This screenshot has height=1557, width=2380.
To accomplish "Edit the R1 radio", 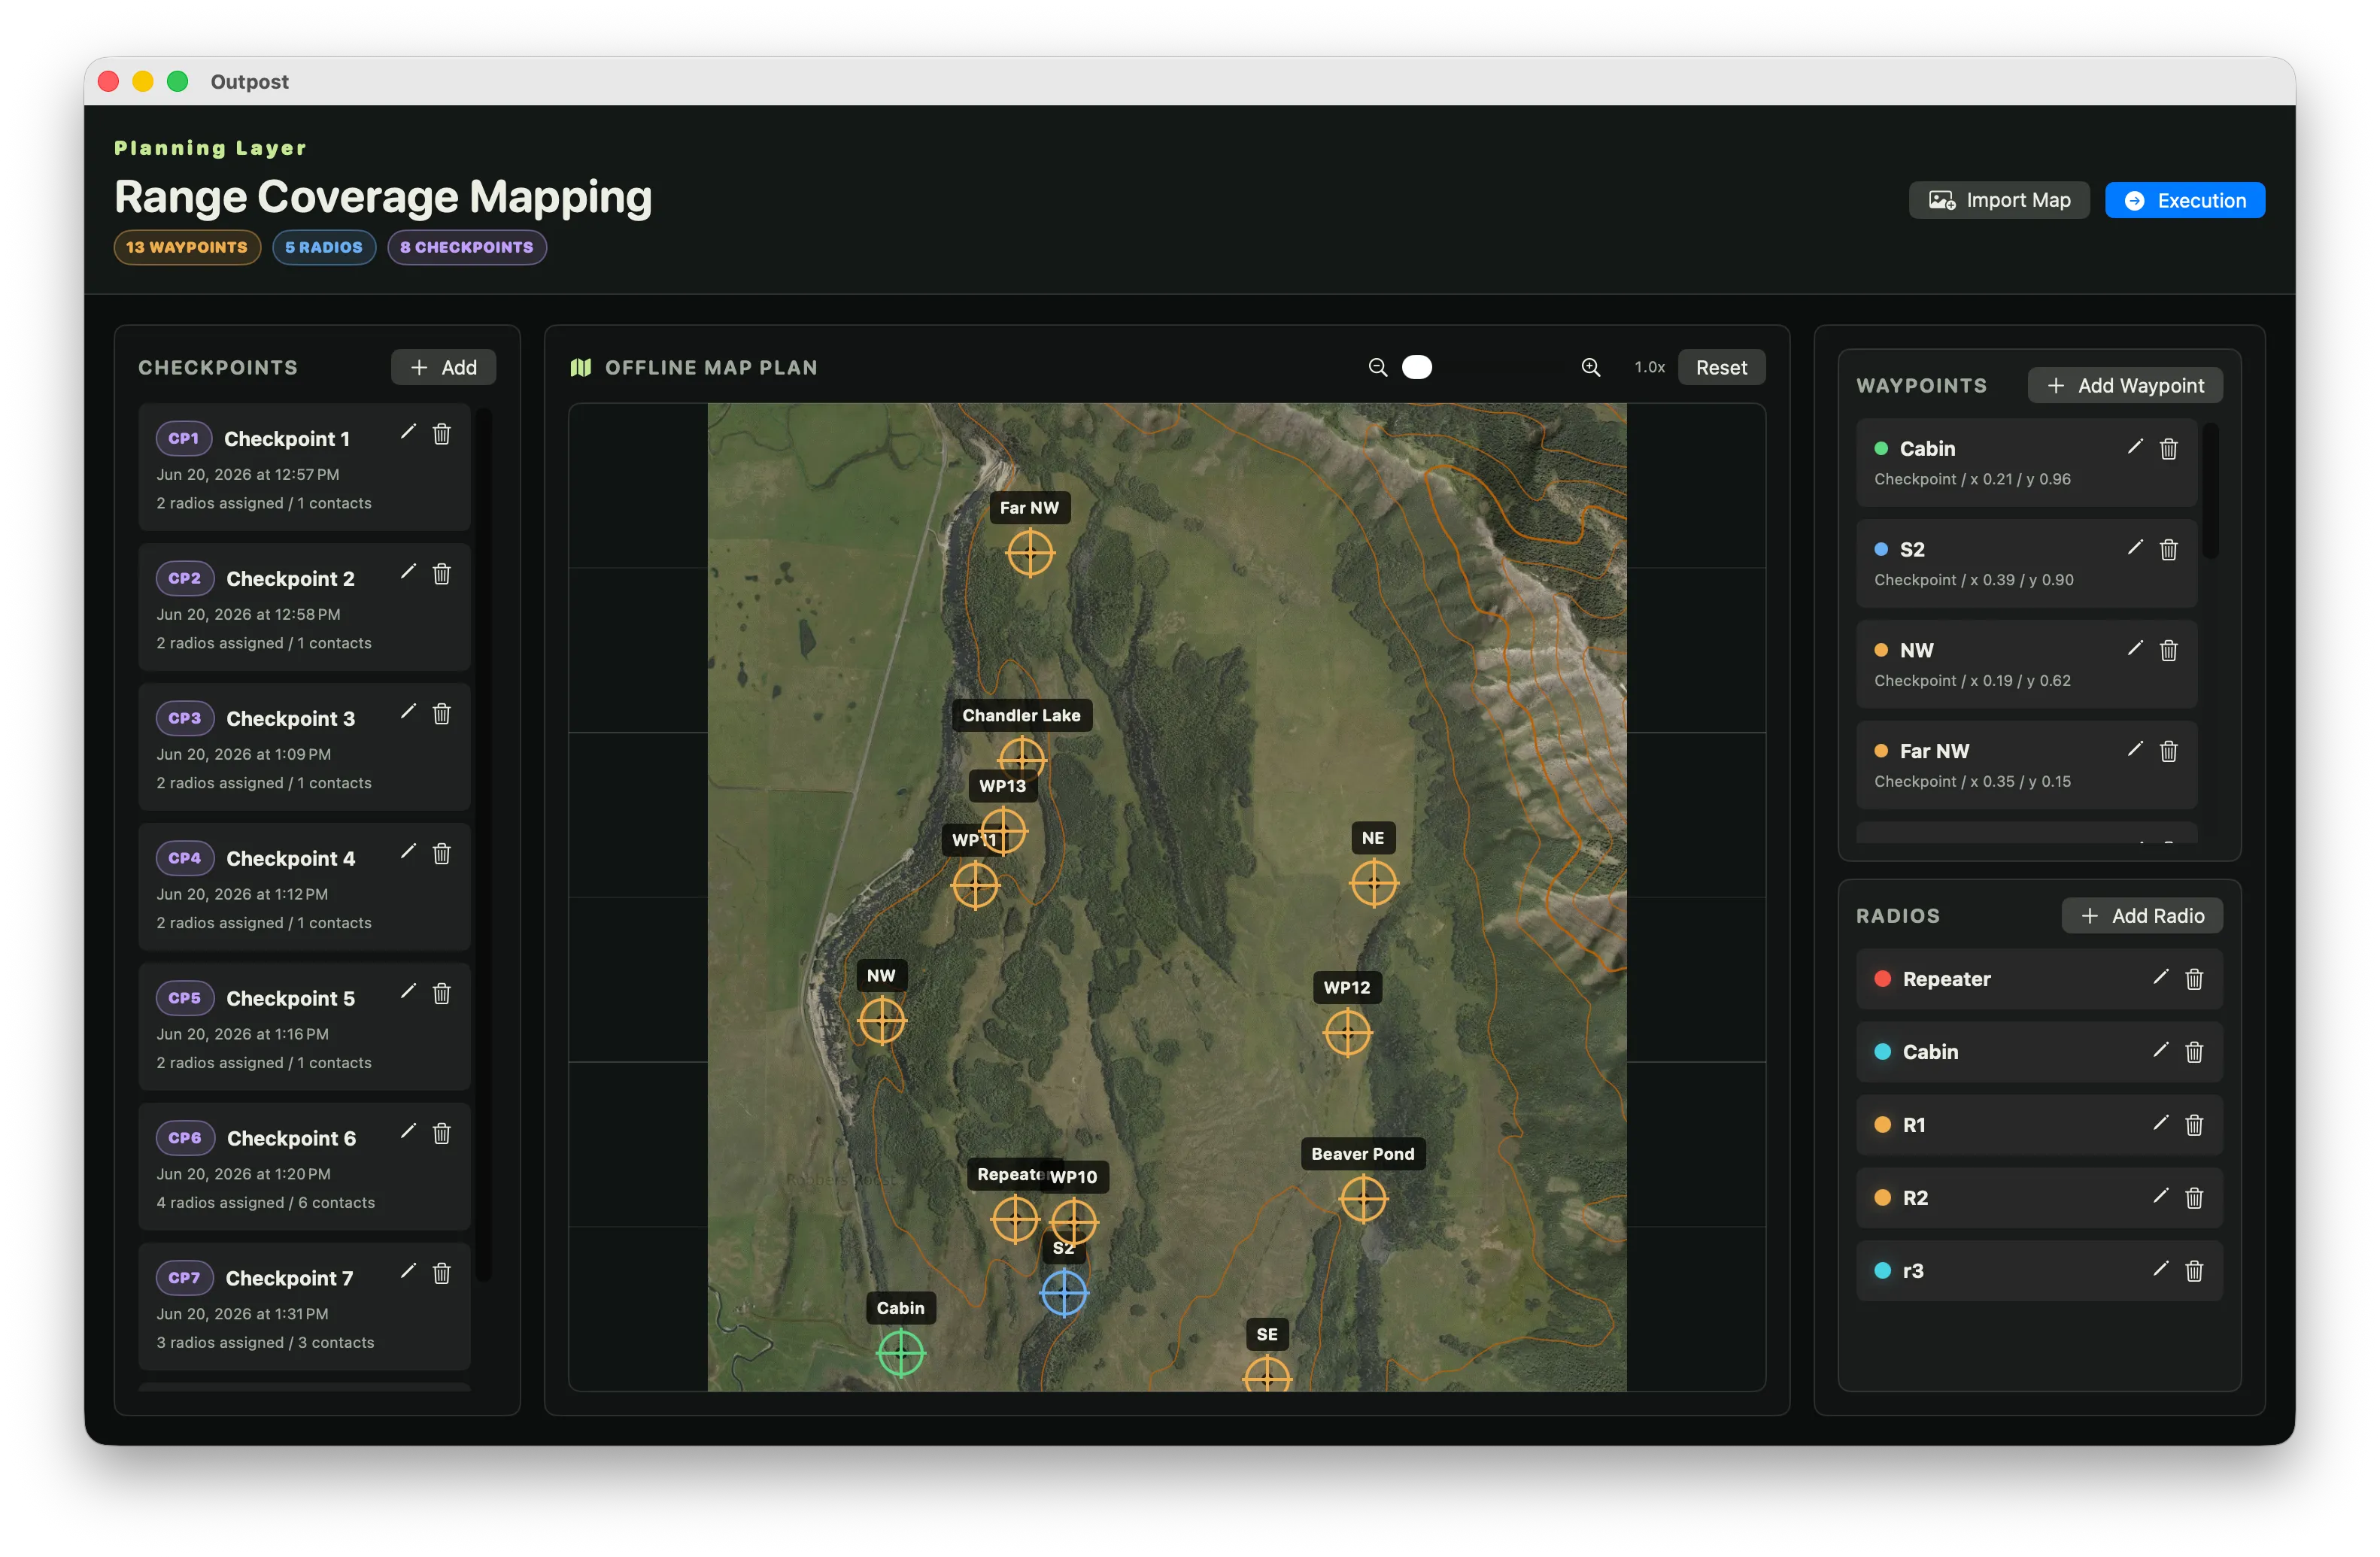I will tap(2161, 1123).
